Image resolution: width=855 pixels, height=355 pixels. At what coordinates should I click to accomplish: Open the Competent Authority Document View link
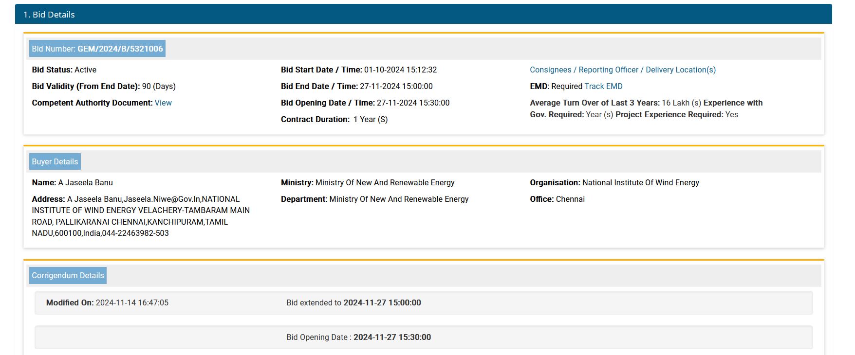(163, 103)
